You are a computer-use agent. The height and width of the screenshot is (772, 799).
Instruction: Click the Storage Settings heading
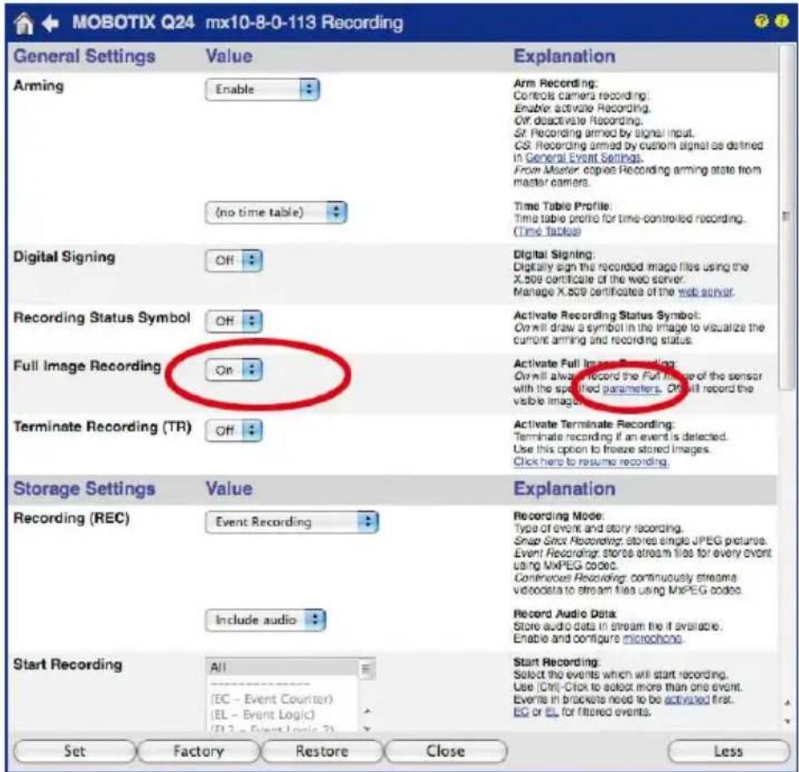click(x=84, y=488)
